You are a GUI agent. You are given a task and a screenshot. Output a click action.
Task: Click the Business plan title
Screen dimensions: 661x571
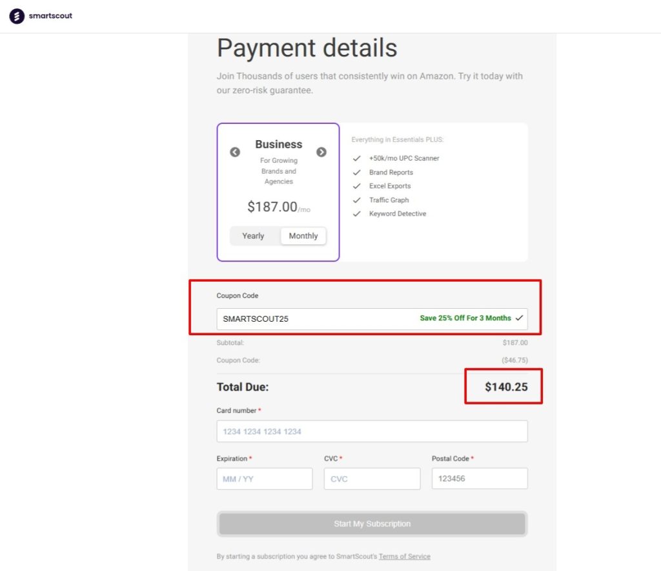278,145
